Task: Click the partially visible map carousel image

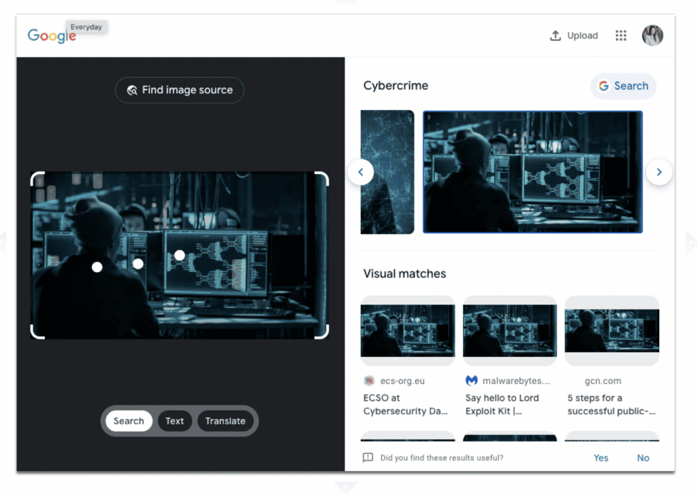Action: (x=387, y=172)
